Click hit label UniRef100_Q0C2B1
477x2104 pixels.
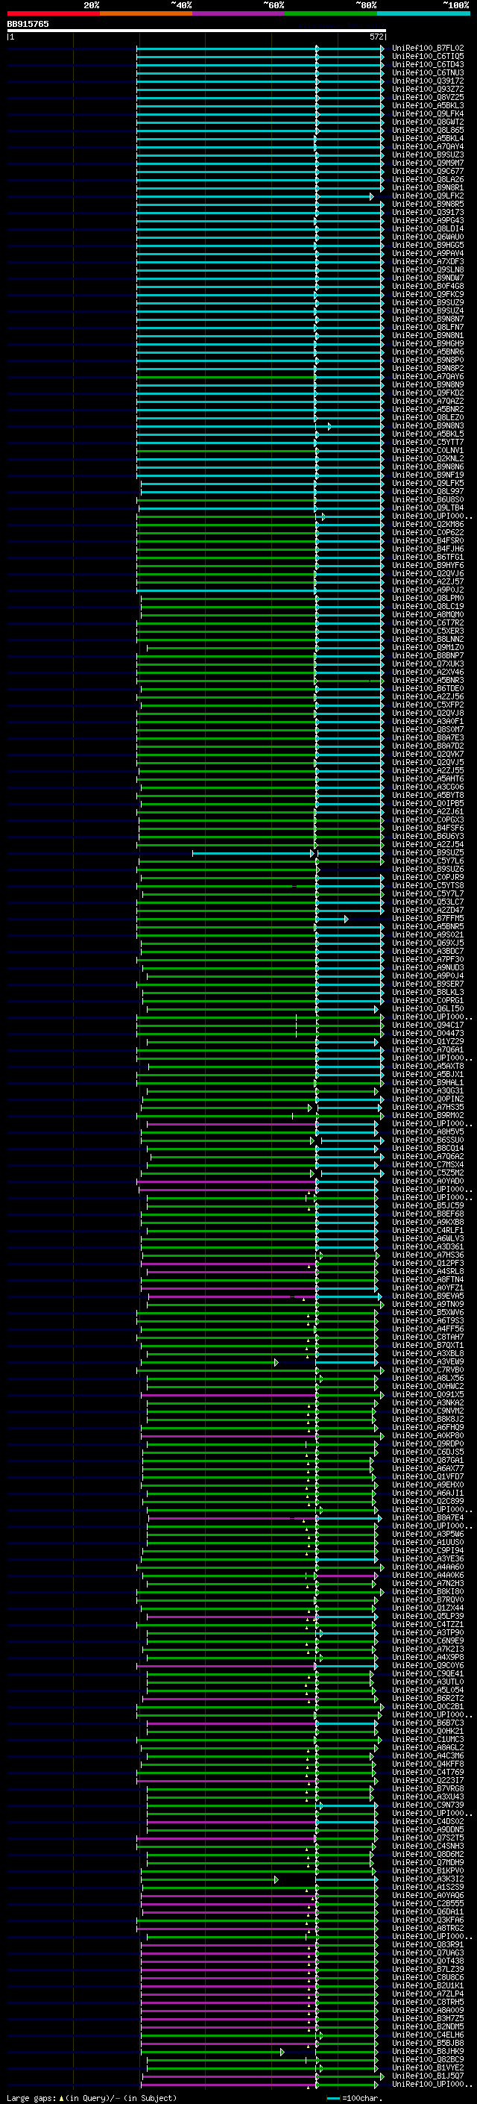click(x=428, y=1706)
